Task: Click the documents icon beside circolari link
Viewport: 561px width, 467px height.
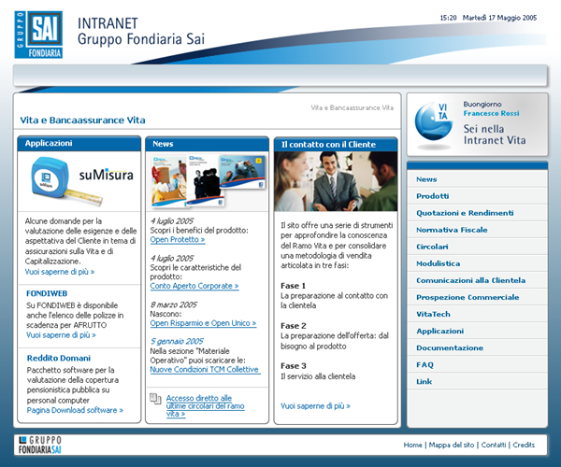Action: pos(155,399)
